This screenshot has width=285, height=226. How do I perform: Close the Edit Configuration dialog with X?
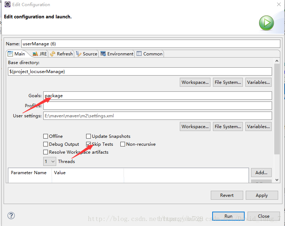point(279,4)
